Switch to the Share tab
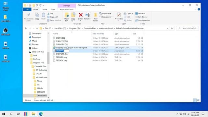 click(45, 9)
